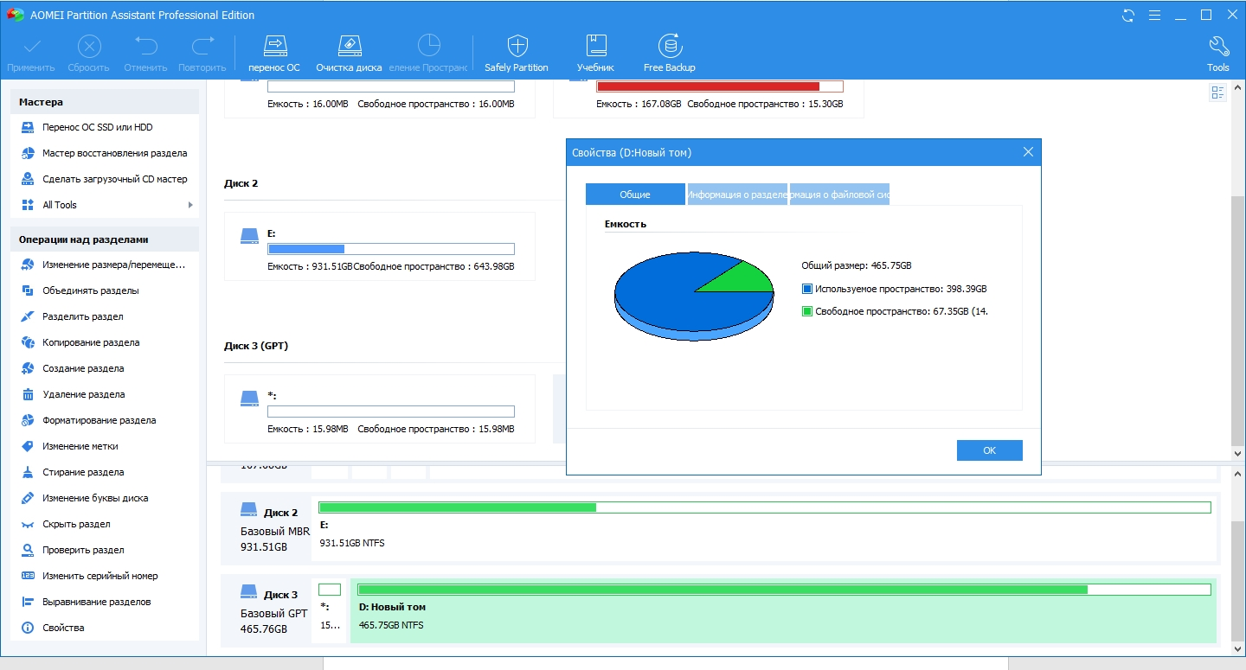The height and width of the screenshot is (670, 1246).
Task: Click the Повторить redo arrow
Action: pyautogui.click(x=202, y=54)
